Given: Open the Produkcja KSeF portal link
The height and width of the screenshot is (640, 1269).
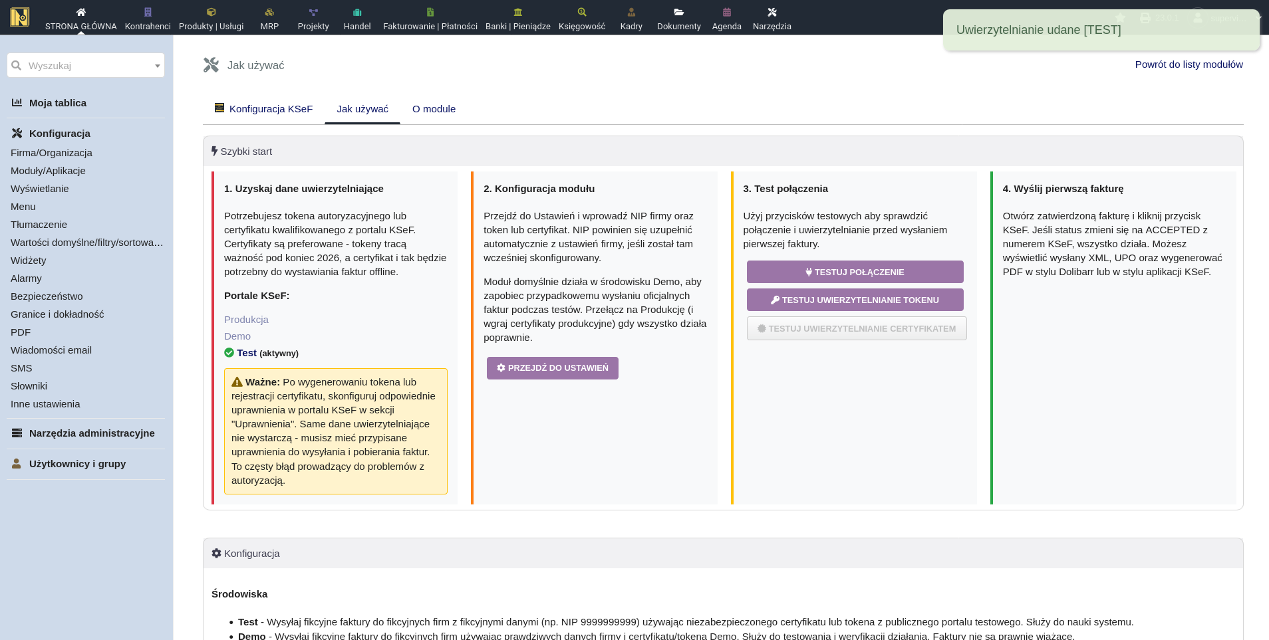Looking at the screenshot, I should click(x=246, y=320).
